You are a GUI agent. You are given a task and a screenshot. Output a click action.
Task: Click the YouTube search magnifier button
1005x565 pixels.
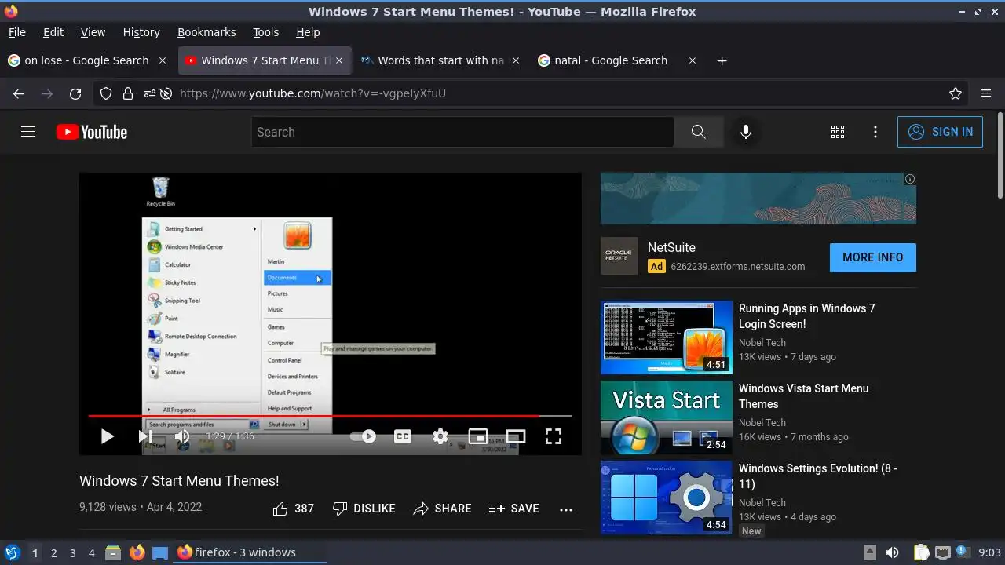click(698, 132)
